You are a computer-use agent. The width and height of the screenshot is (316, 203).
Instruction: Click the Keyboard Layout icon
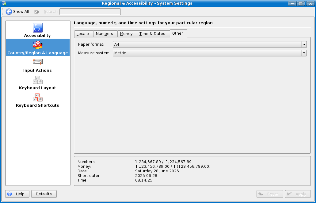click(38, 80)
